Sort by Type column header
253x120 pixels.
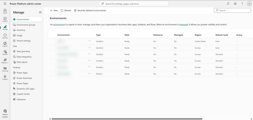point(98,35)
